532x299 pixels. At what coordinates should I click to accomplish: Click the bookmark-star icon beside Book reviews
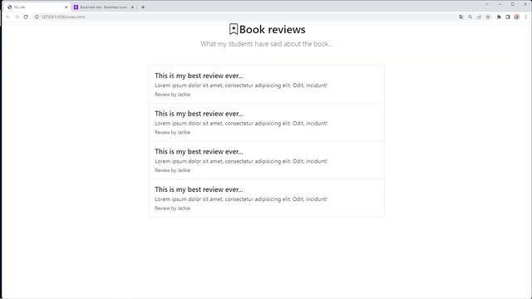point(234,29)
